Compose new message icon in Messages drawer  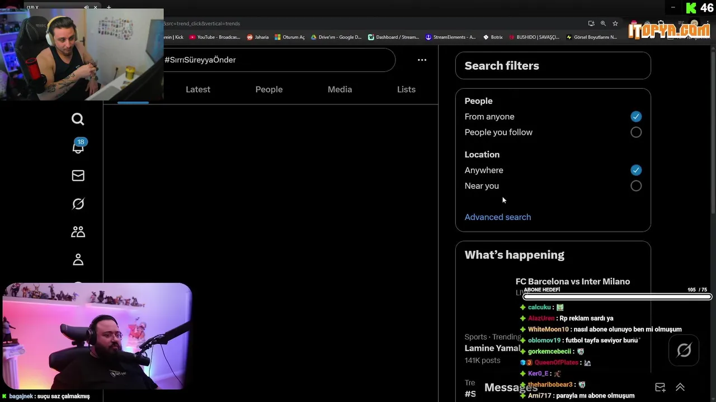pyautogui.click(x=660, y=387)
